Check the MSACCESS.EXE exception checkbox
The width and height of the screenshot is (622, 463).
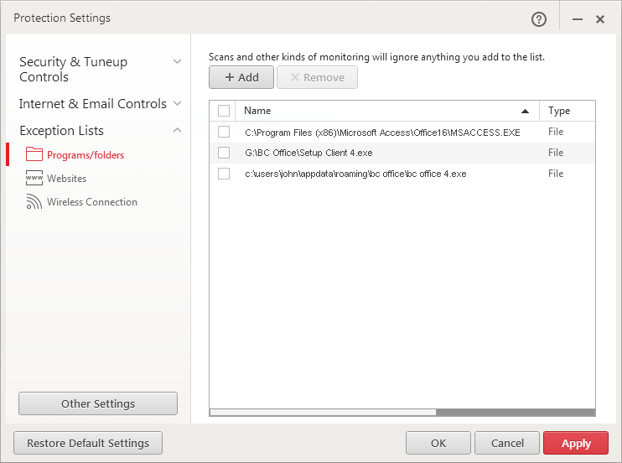tap(224, 132)
